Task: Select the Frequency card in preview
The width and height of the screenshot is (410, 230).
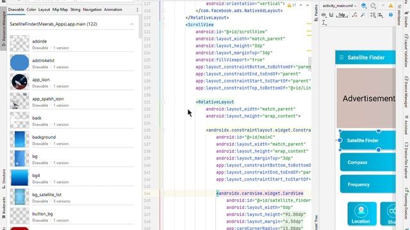Action: 368,185
